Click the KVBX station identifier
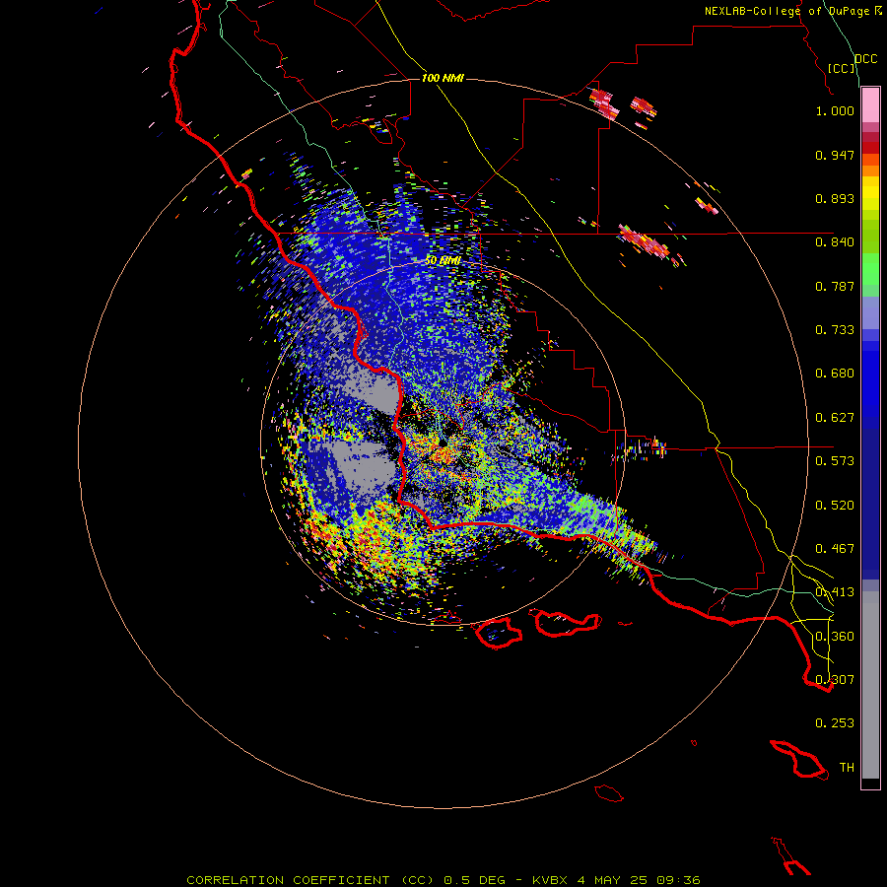 (551, 880)
